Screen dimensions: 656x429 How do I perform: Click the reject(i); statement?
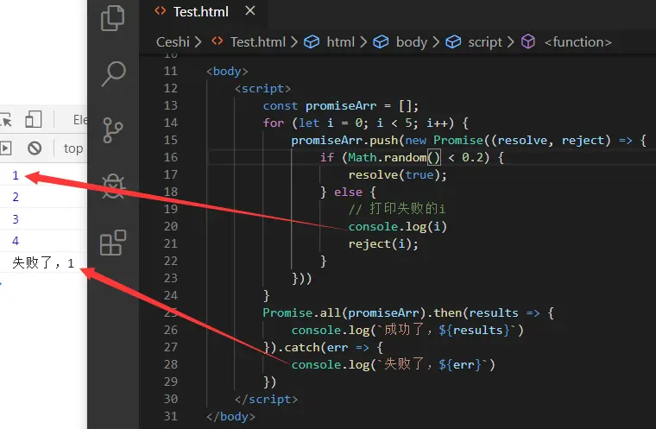click(x=383, y=243)
